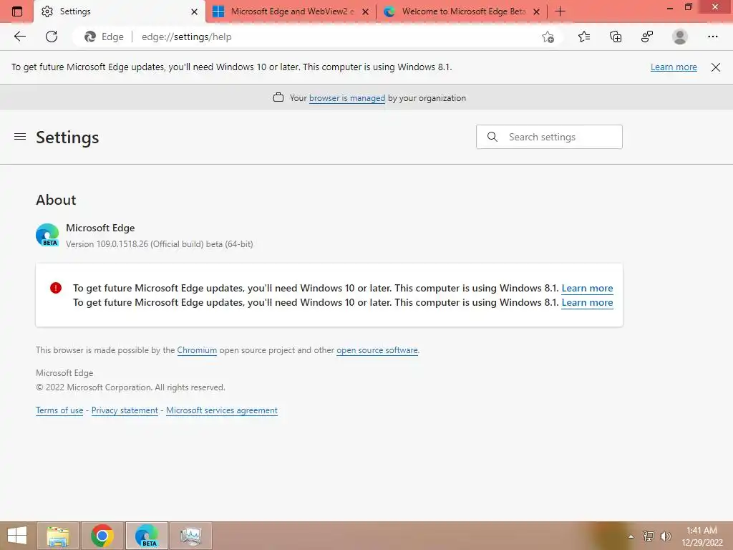The width and height of the screenshot is (733, 550).
Task: Switch to the Settings tab
Action: pos(120,11)
